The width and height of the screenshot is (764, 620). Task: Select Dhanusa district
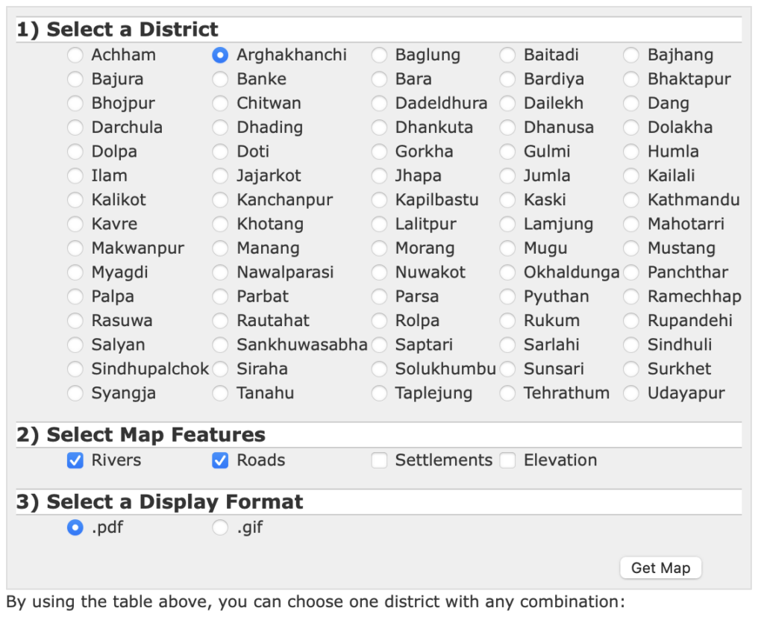(x=507, y=128)
